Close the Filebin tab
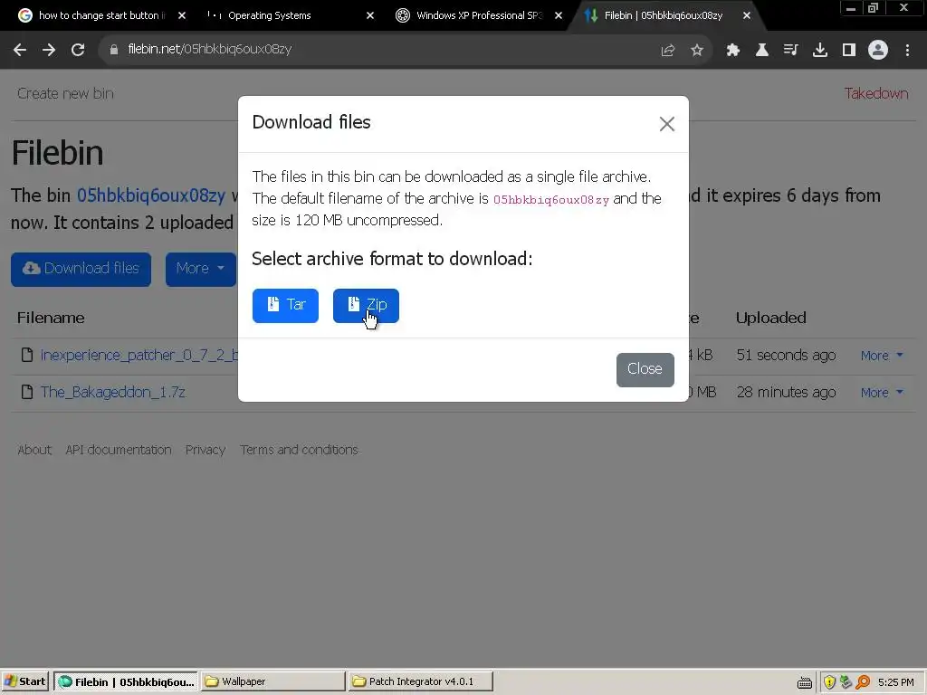927x695 pixels. (x=747, y=15)
